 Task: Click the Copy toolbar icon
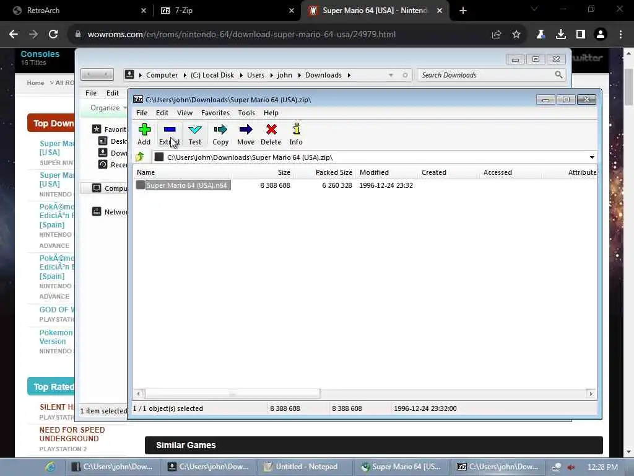(220, 134)
